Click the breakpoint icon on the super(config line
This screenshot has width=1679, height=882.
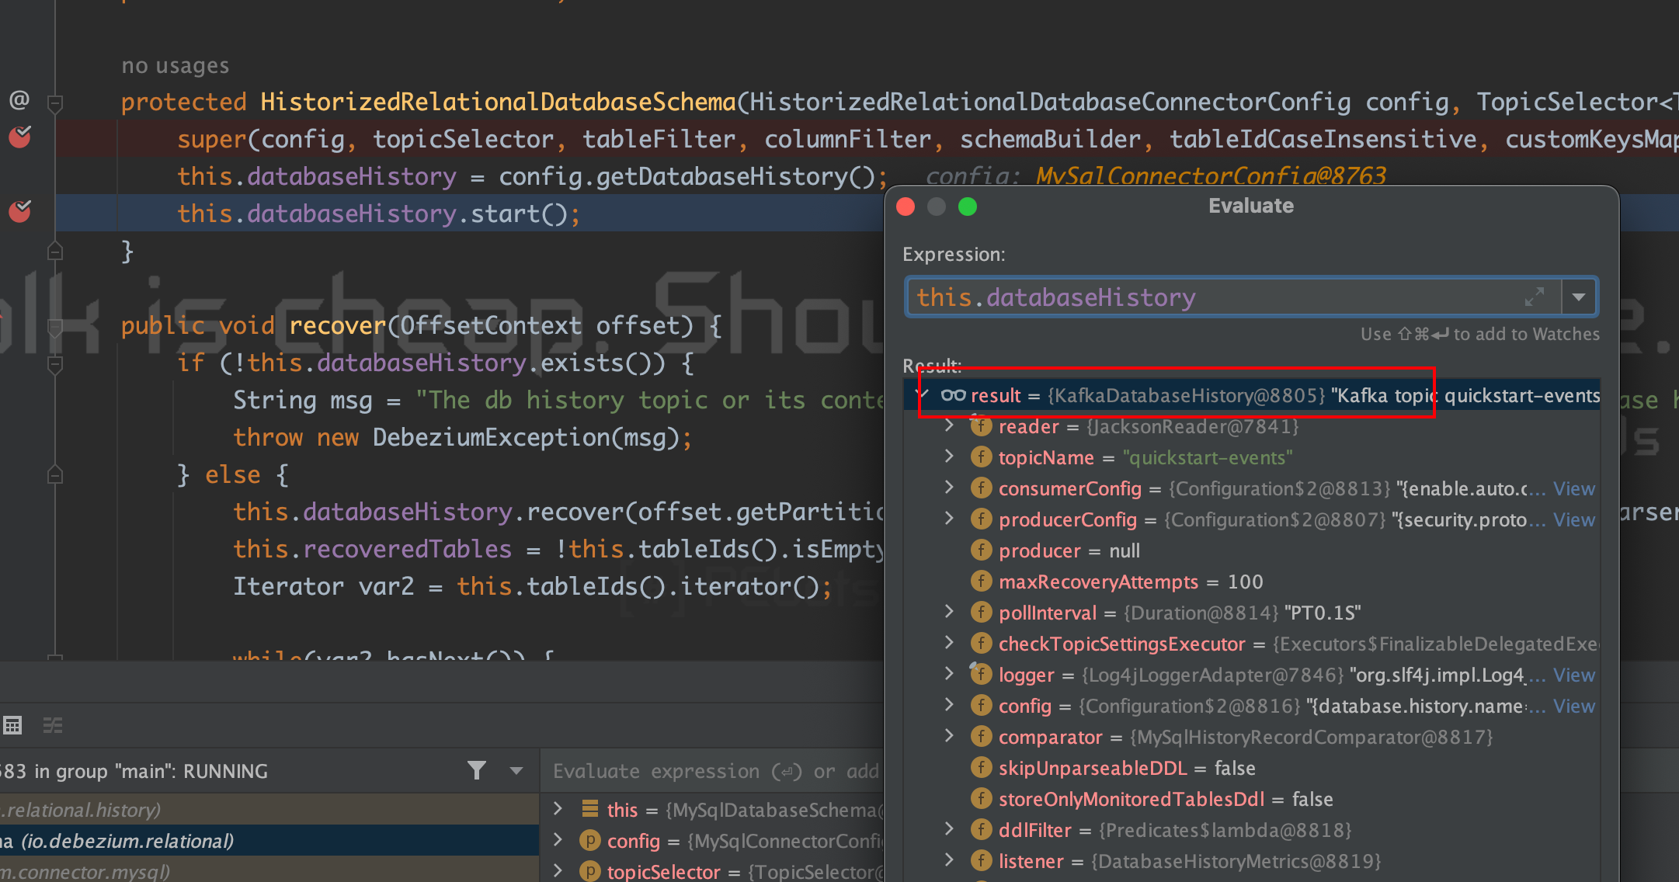pos(19,137)
